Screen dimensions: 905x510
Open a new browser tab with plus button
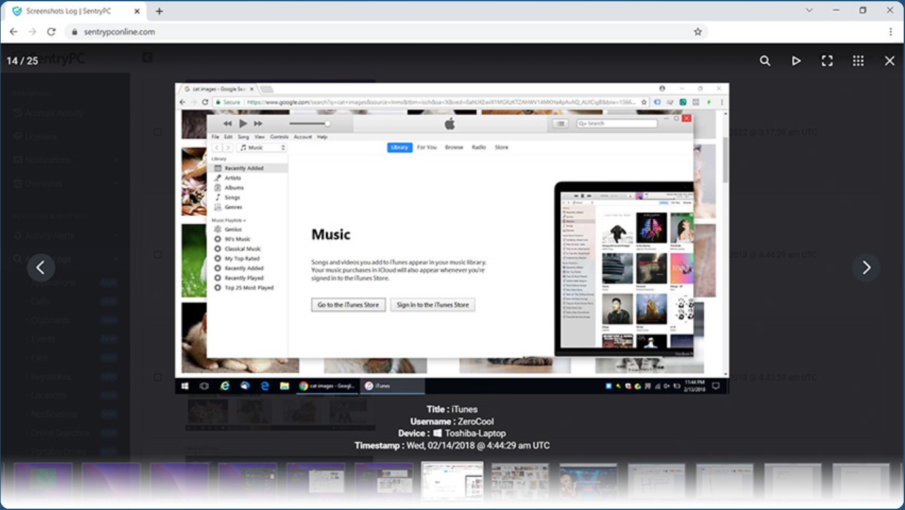159,11
